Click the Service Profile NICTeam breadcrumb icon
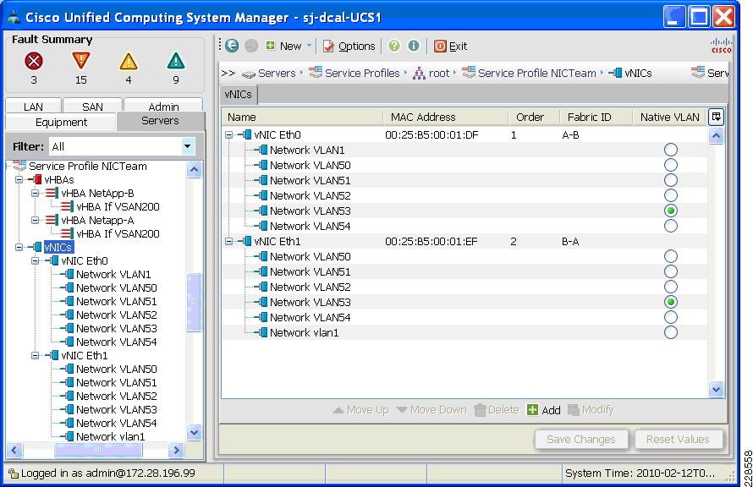 (469, 73)
